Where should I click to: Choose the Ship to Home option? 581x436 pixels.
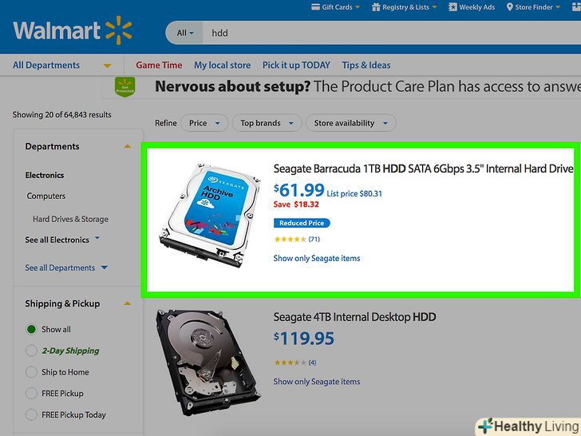(x=31, y=372)
